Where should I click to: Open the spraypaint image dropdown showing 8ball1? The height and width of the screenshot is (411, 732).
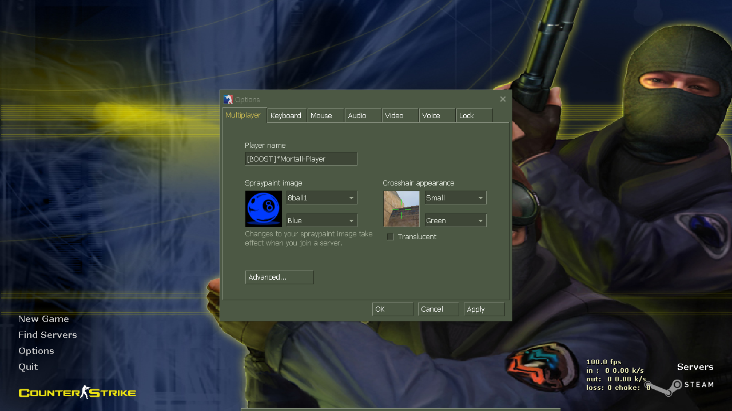point(321,197)
